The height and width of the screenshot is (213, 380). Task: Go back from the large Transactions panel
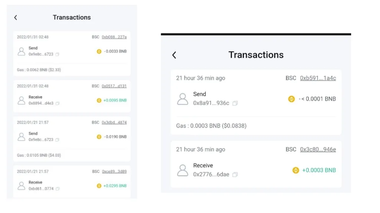(x=174, y=55)
